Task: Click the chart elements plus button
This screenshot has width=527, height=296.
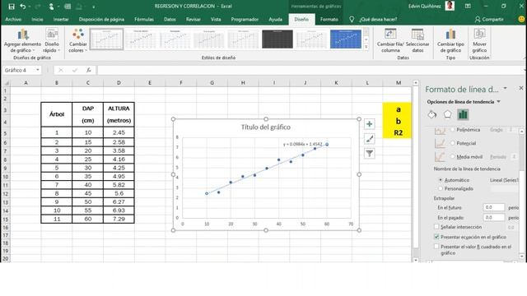Action: click(370, 124)
